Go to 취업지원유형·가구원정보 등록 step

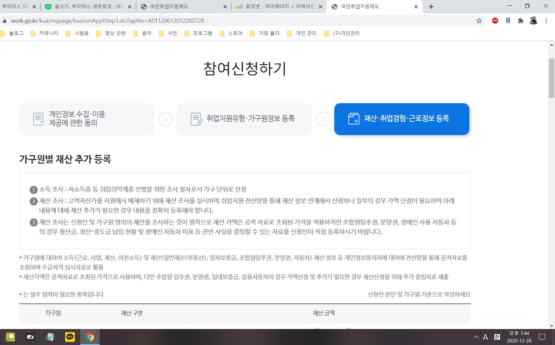pyautogui.click(x=244, y=119)
